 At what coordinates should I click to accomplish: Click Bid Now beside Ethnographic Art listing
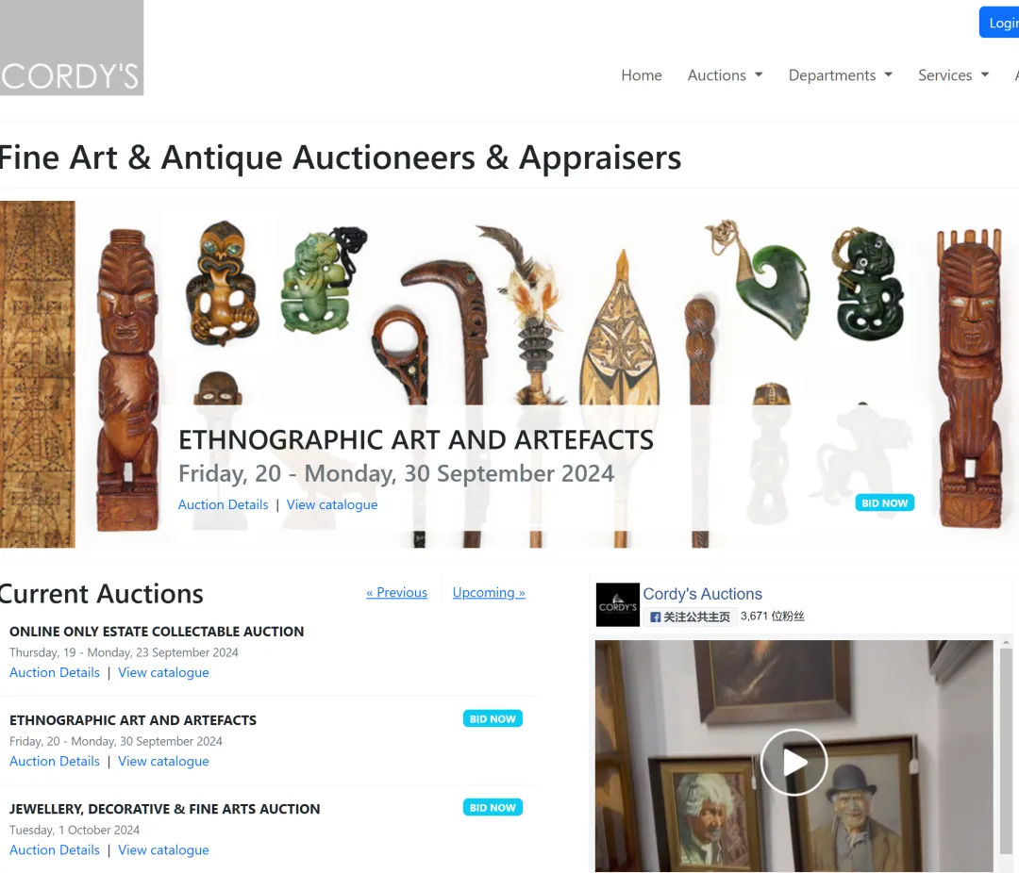pos(493,718)
